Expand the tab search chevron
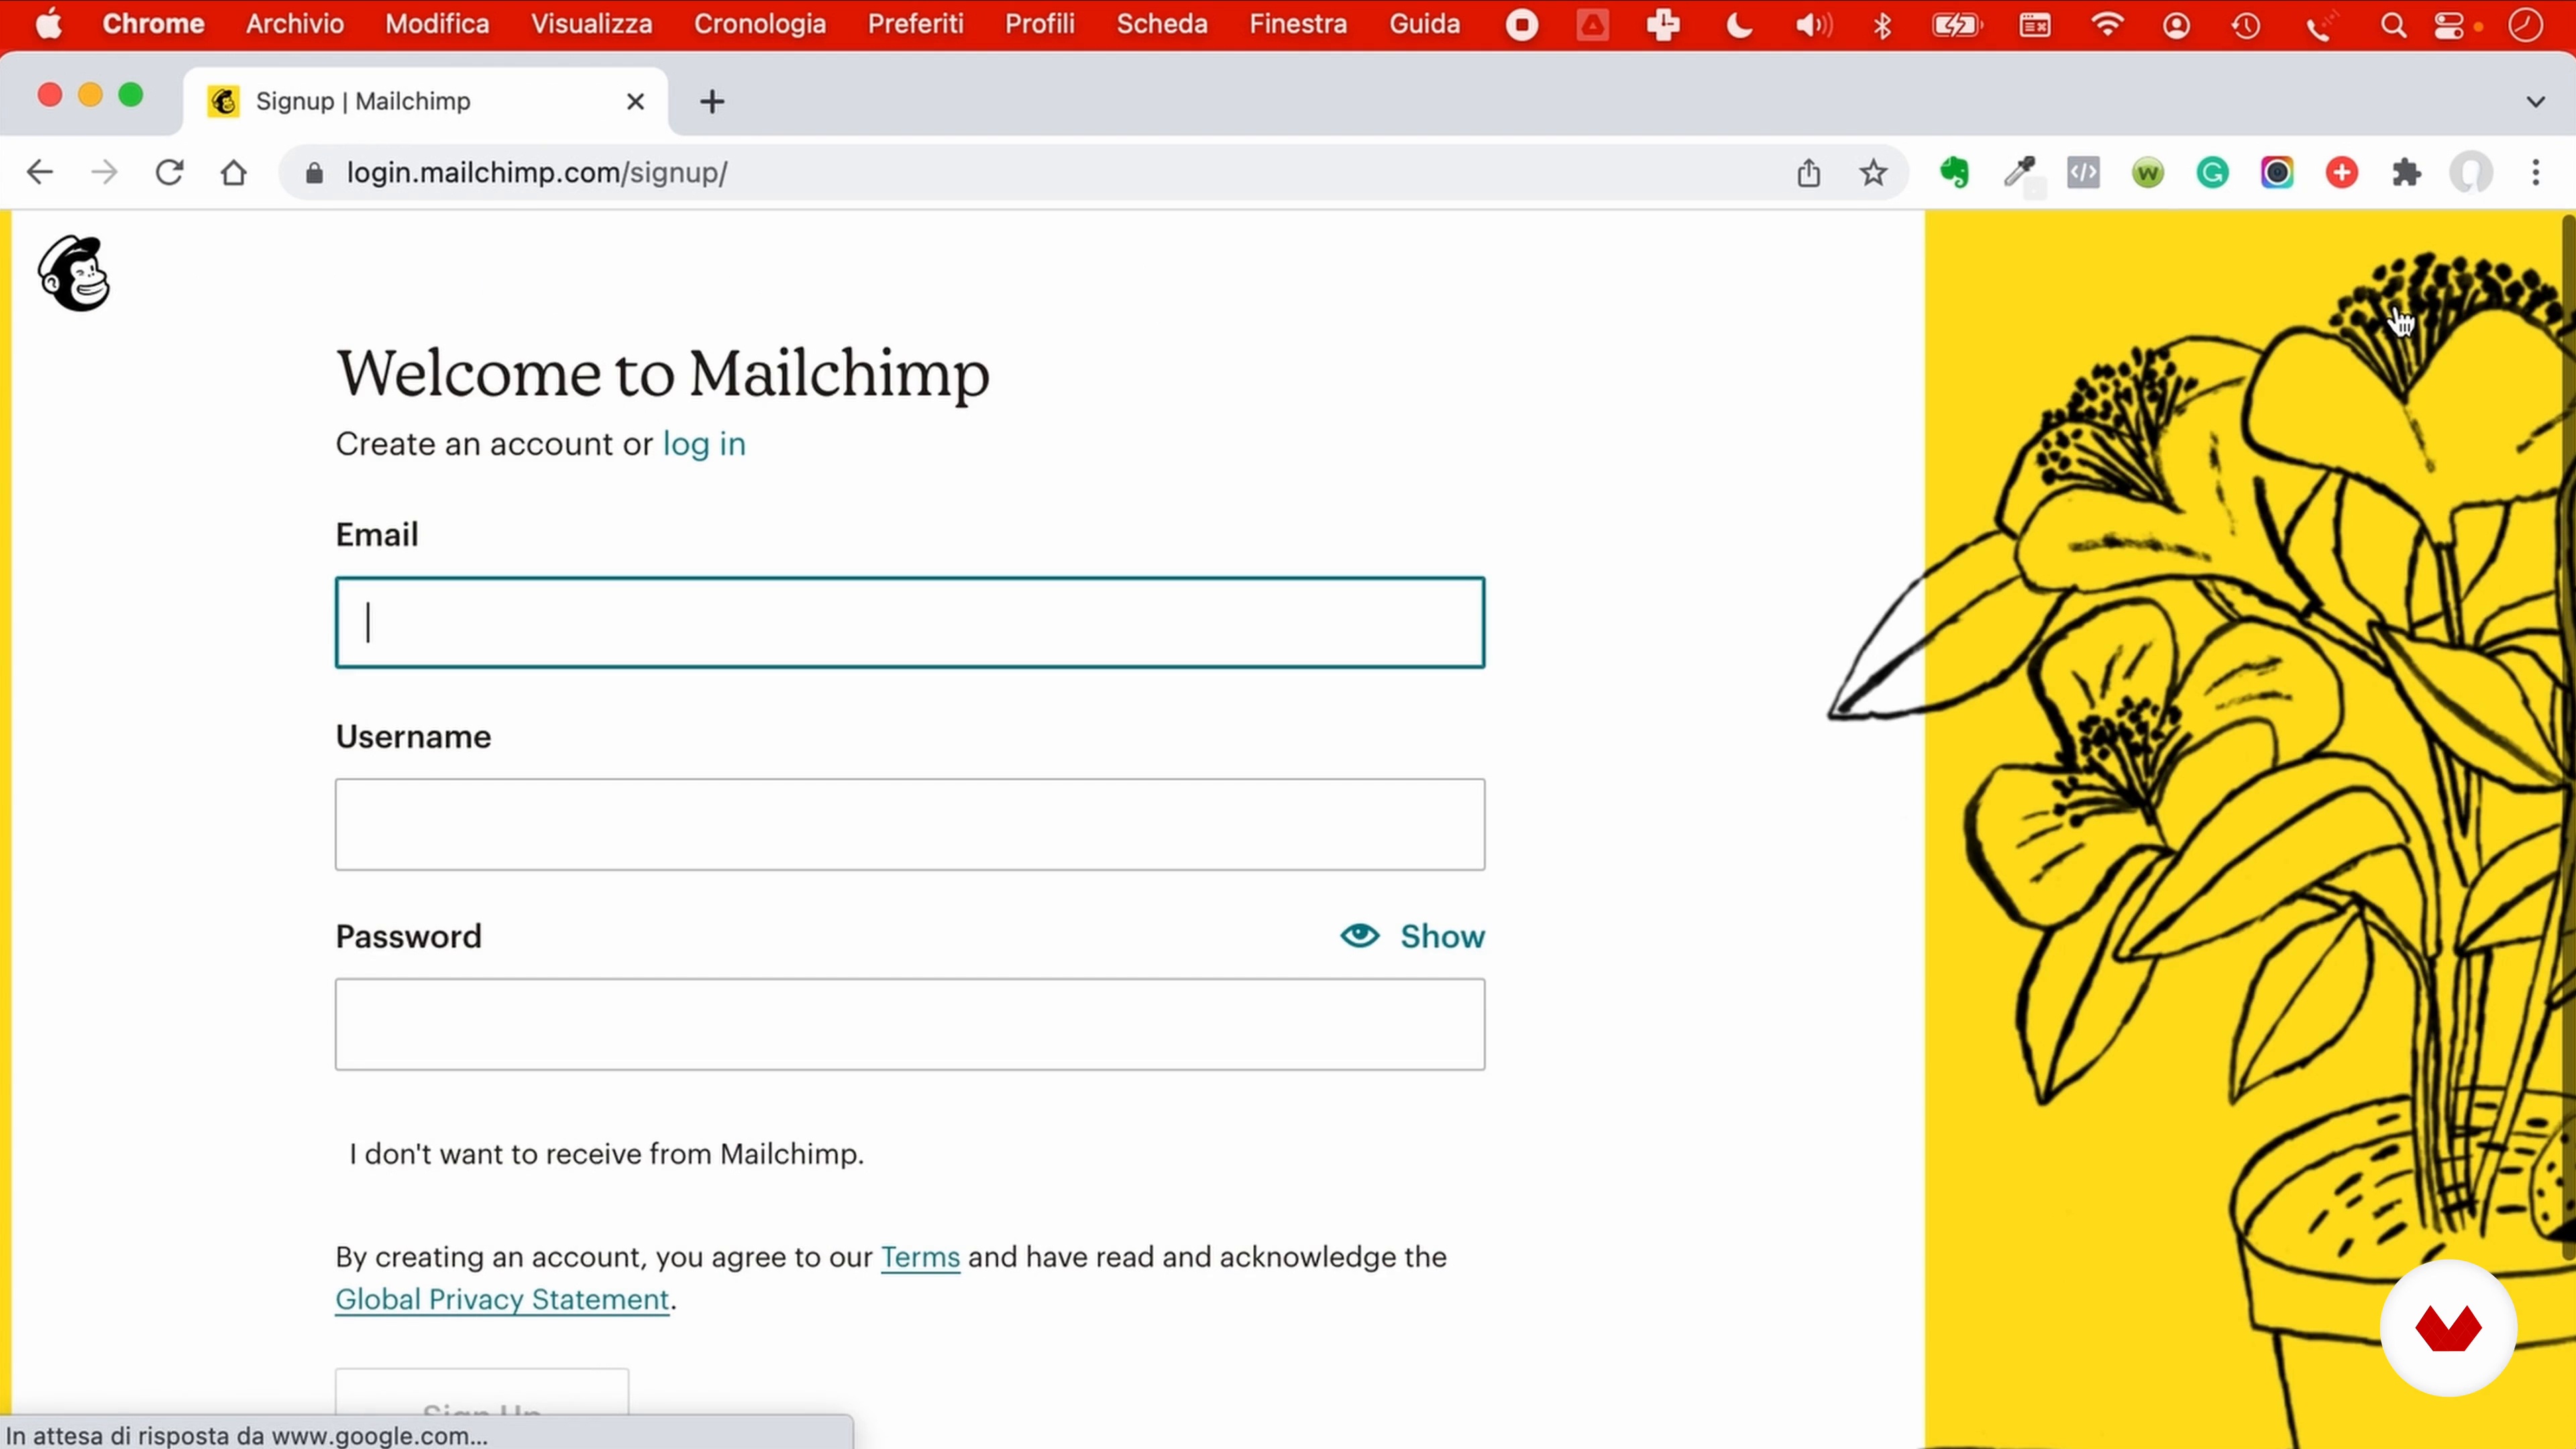2576x1449 pixels. coord(2535,101)
